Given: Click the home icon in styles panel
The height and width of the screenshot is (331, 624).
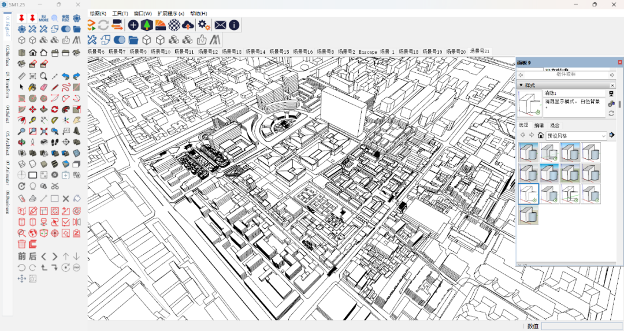Looking at the screenshot, I should tap(540, 135).
